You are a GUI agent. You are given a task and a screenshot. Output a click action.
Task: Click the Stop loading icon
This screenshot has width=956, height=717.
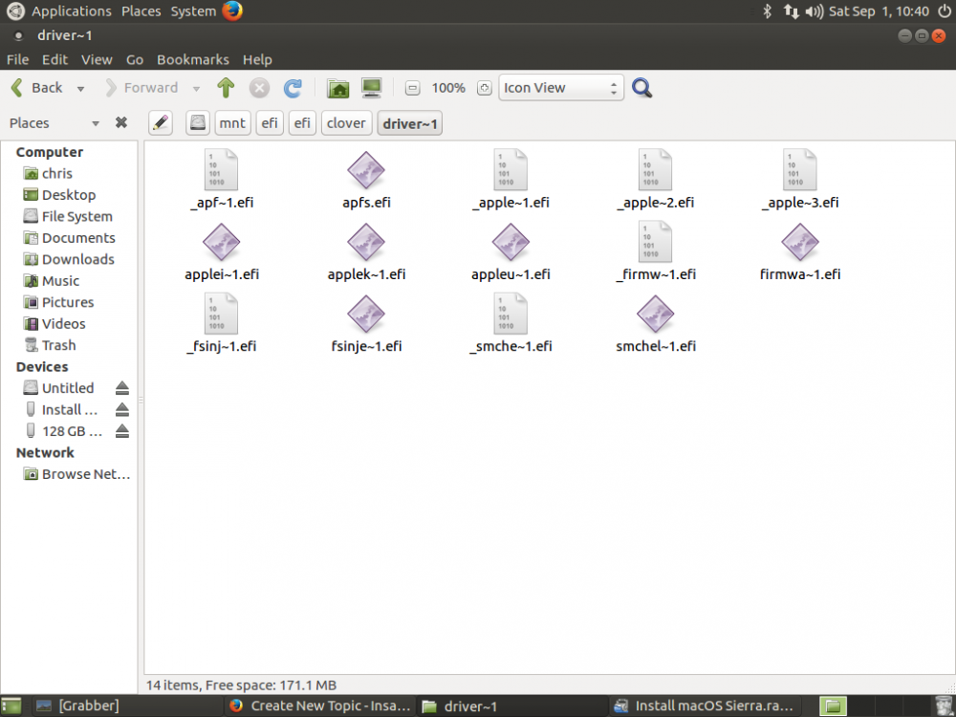click(x=259, y=88)
